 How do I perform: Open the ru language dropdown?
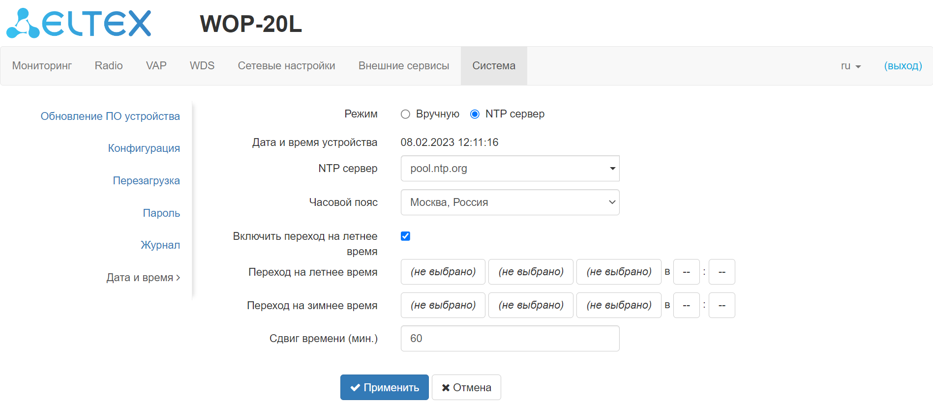click(850, 66)
